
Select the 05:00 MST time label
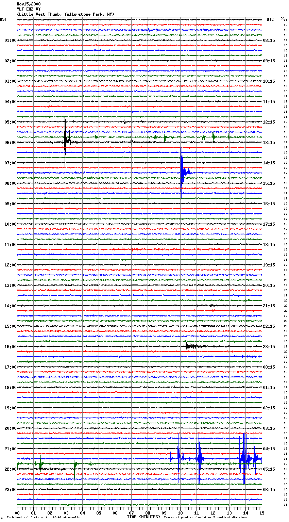click(11, 122)
